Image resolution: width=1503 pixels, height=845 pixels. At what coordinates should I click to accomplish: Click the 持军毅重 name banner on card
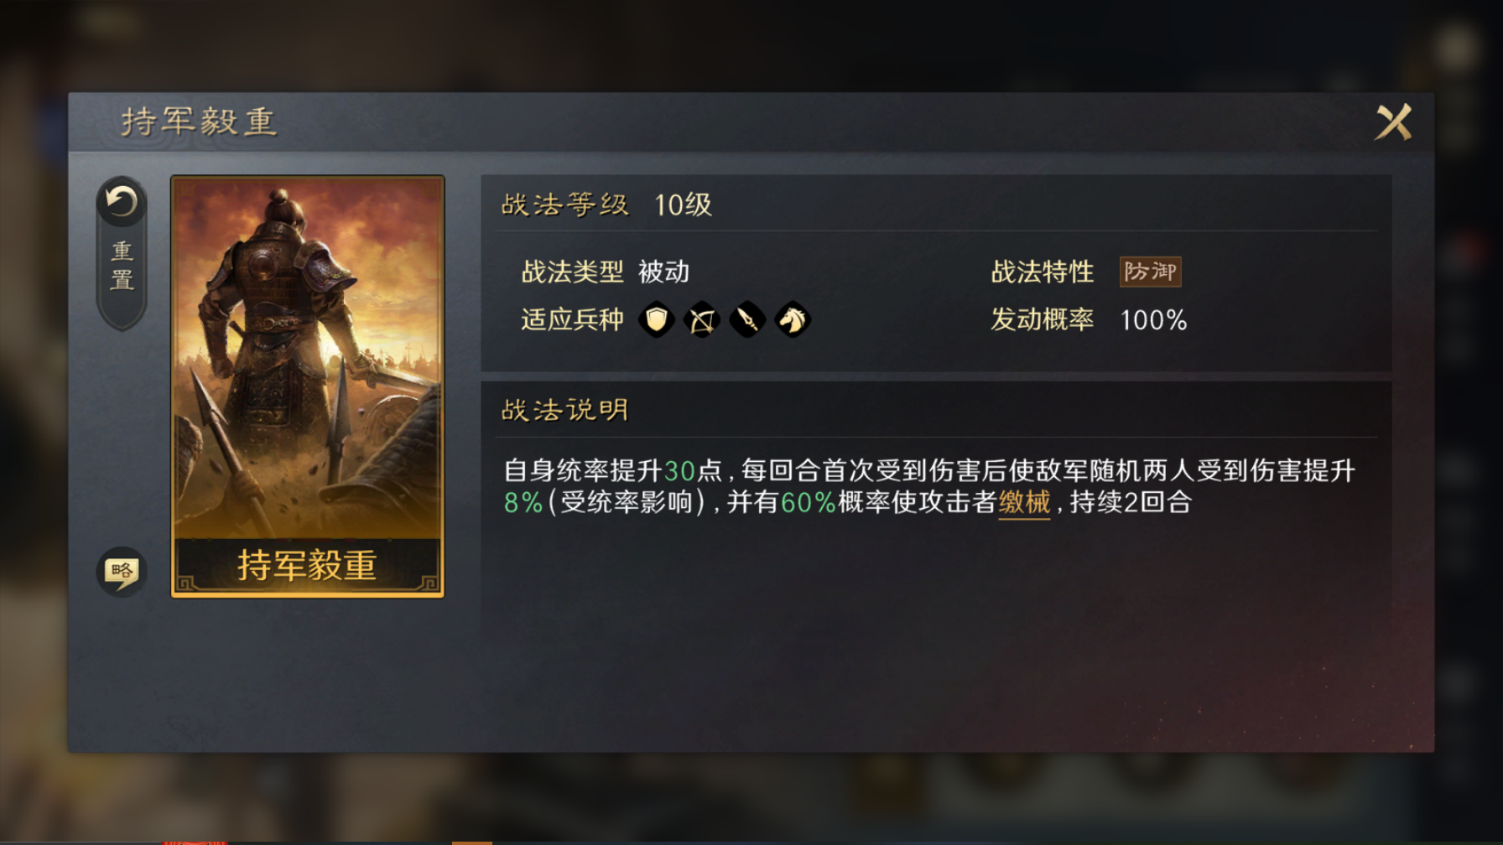tap(308, 566)
